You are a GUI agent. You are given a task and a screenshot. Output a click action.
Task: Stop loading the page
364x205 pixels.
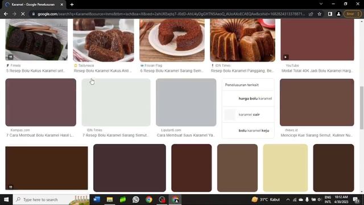coord(23,14)
